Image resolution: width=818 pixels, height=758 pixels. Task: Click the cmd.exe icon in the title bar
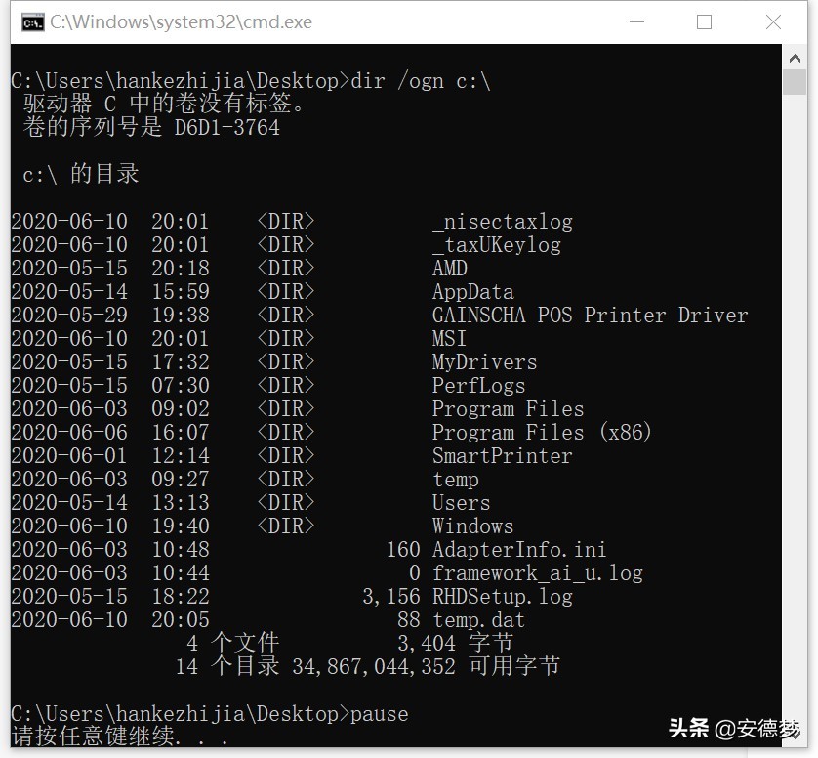click(x=33, y=21)
